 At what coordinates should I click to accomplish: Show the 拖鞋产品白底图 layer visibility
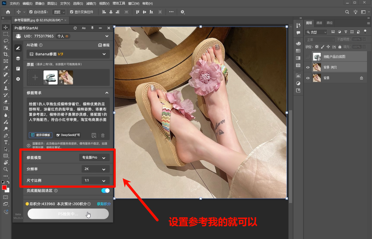click(308, 56)
